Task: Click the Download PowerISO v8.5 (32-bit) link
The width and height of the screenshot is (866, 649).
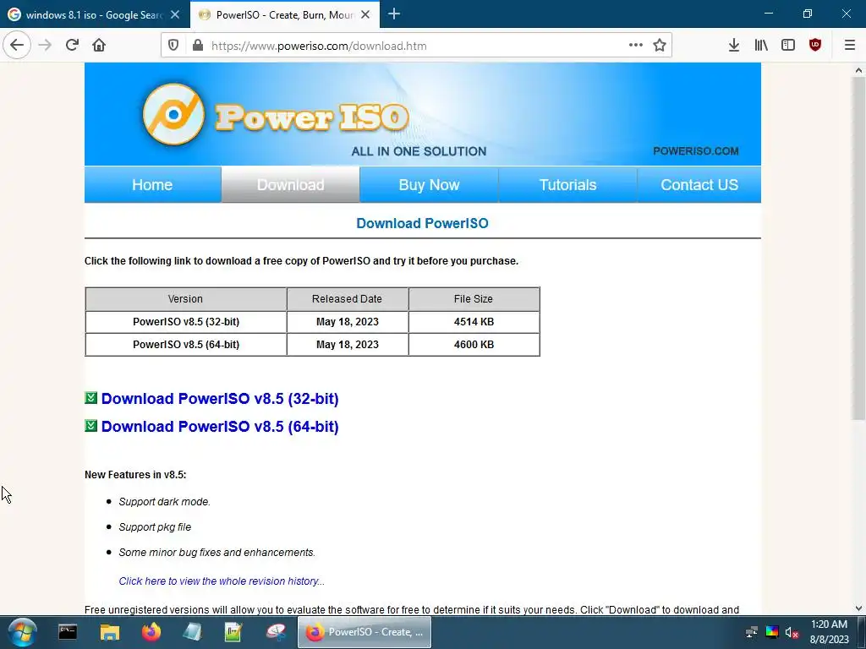Action: click(220, 399)
